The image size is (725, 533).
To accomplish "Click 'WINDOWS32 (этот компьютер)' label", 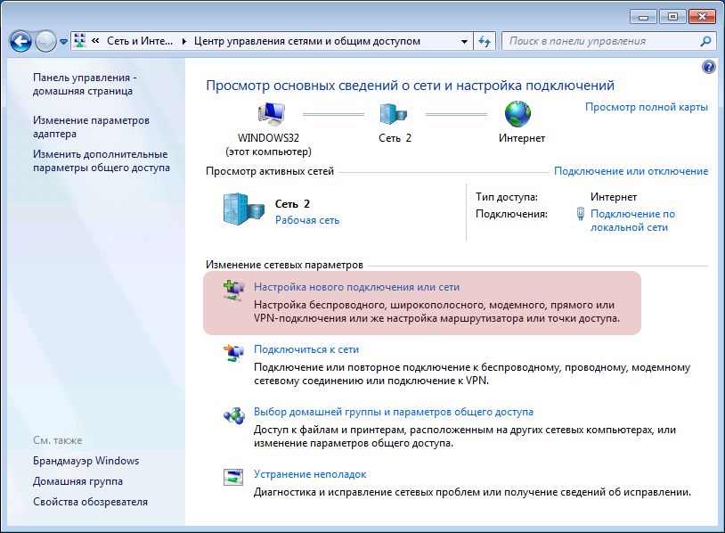I will 269,144.
